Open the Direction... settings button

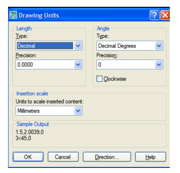tap(107, 157)
